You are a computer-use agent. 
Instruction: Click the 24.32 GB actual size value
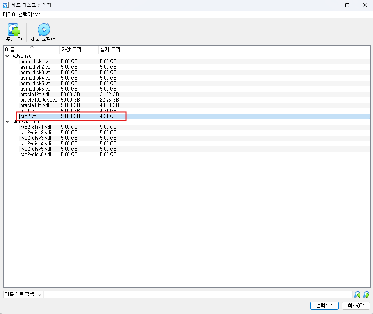(109, 95)
